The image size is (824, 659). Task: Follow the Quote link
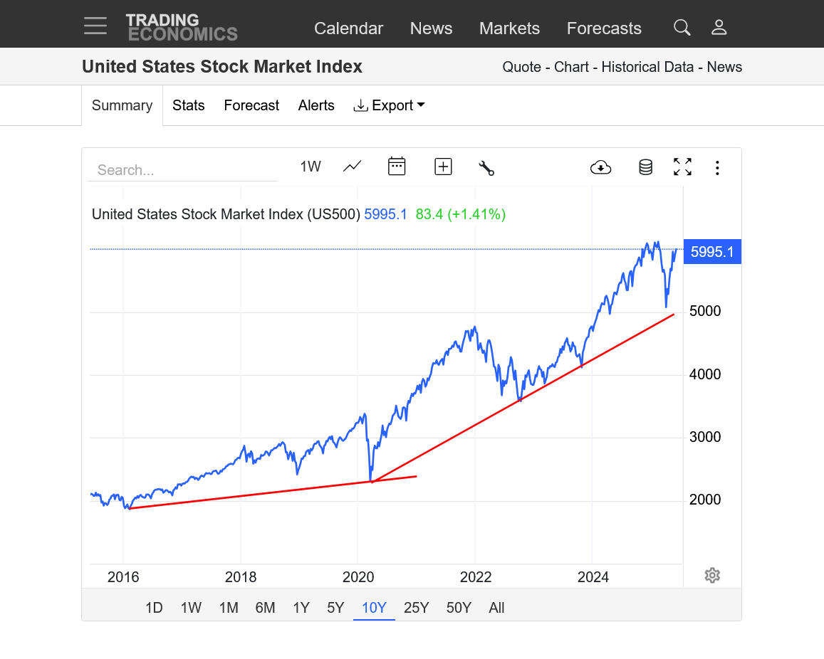[x=521, y=67]
